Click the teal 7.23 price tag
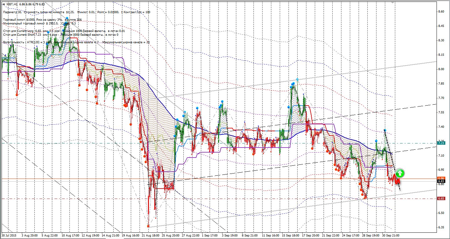450x239 pixels. pyautogui.click(x=441, y=143)
